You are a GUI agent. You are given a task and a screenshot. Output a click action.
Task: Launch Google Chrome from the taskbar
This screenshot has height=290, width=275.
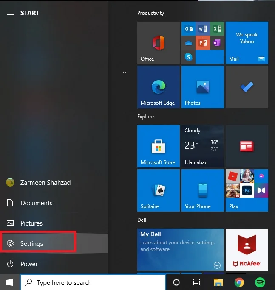tap(239, 282)
